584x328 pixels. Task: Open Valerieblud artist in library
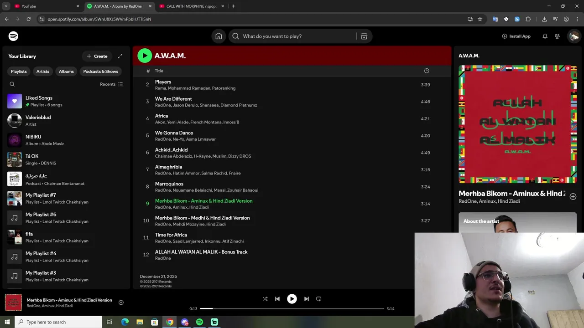66,121
